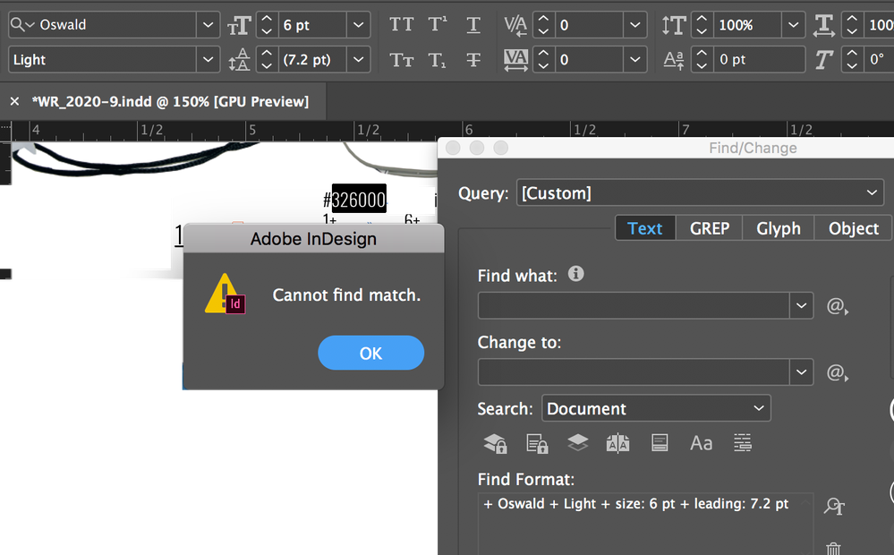
Task: Open special characters menu for Find what
Action: pos(837,306)
